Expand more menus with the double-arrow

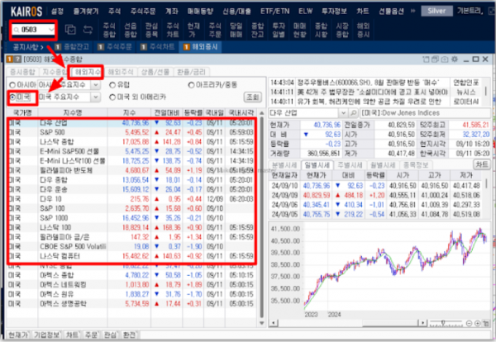413,11
